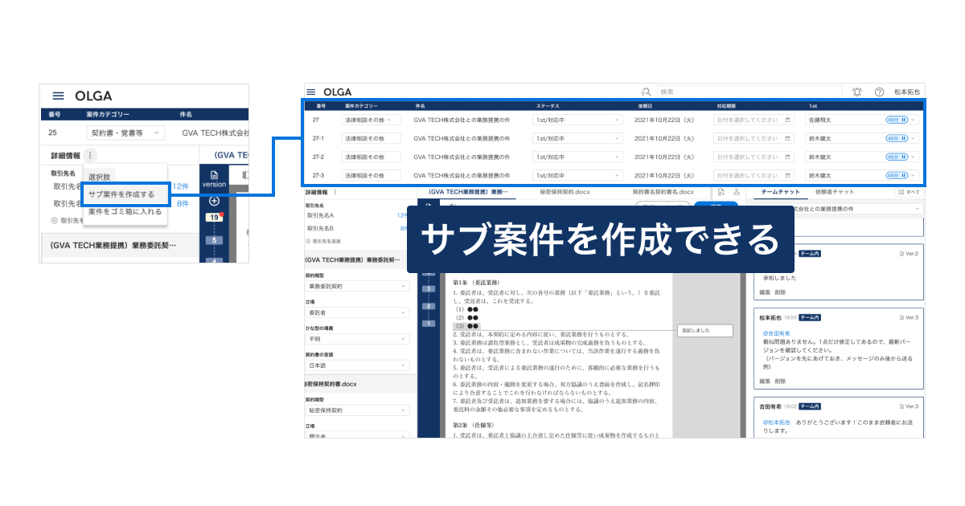Click 取引先を追加 plus icon in right window
Screen dimensions: 965x506
coord(308,241)
